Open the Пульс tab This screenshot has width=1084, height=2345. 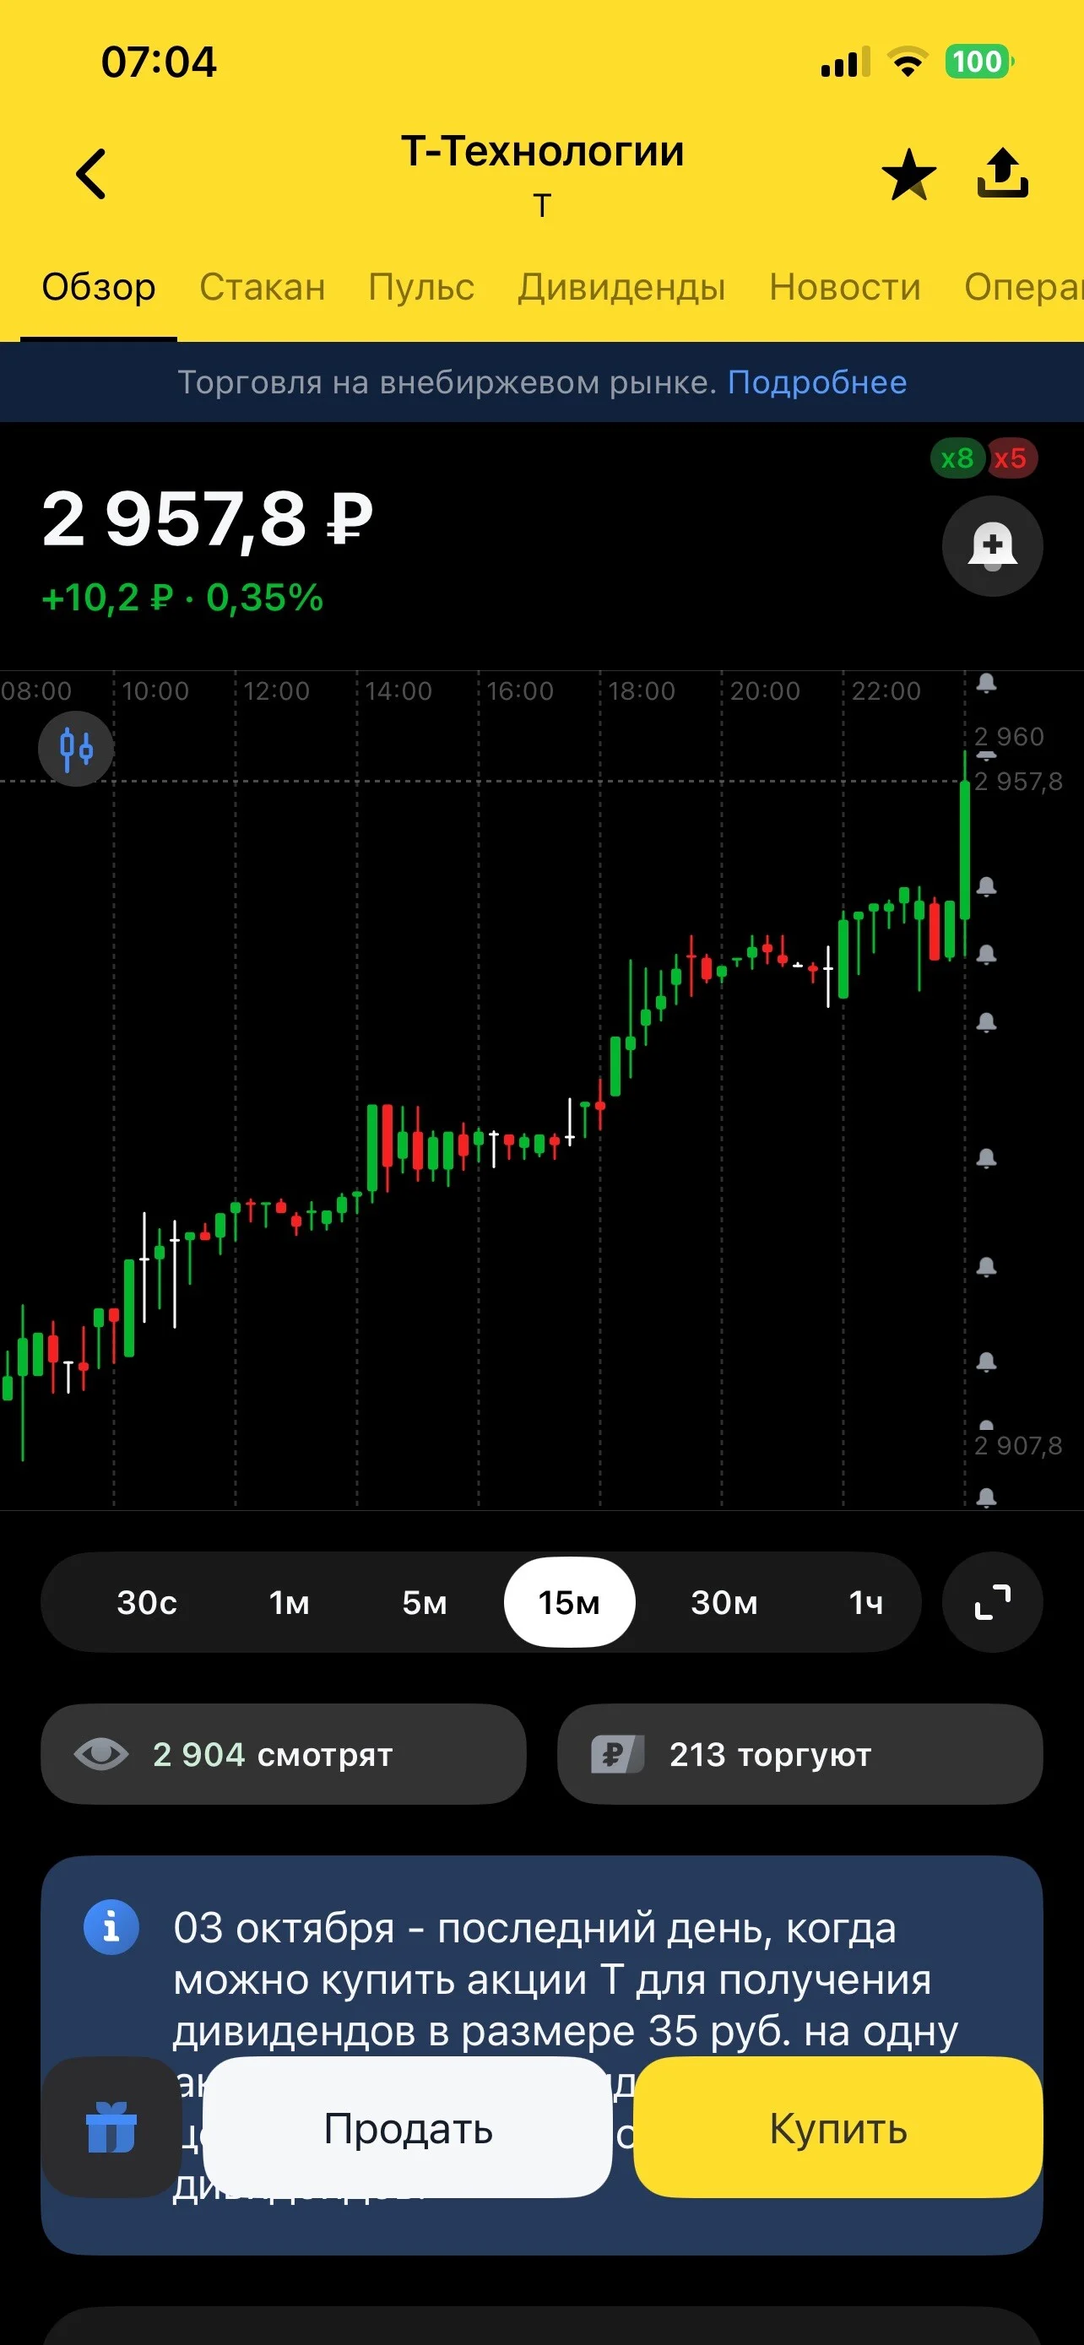coord(421,288)
